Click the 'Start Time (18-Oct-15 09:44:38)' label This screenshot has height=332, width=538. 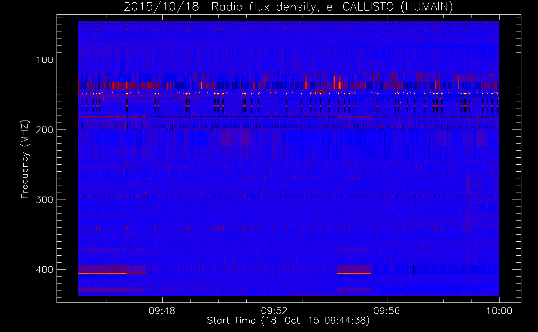tap(288, 321)
